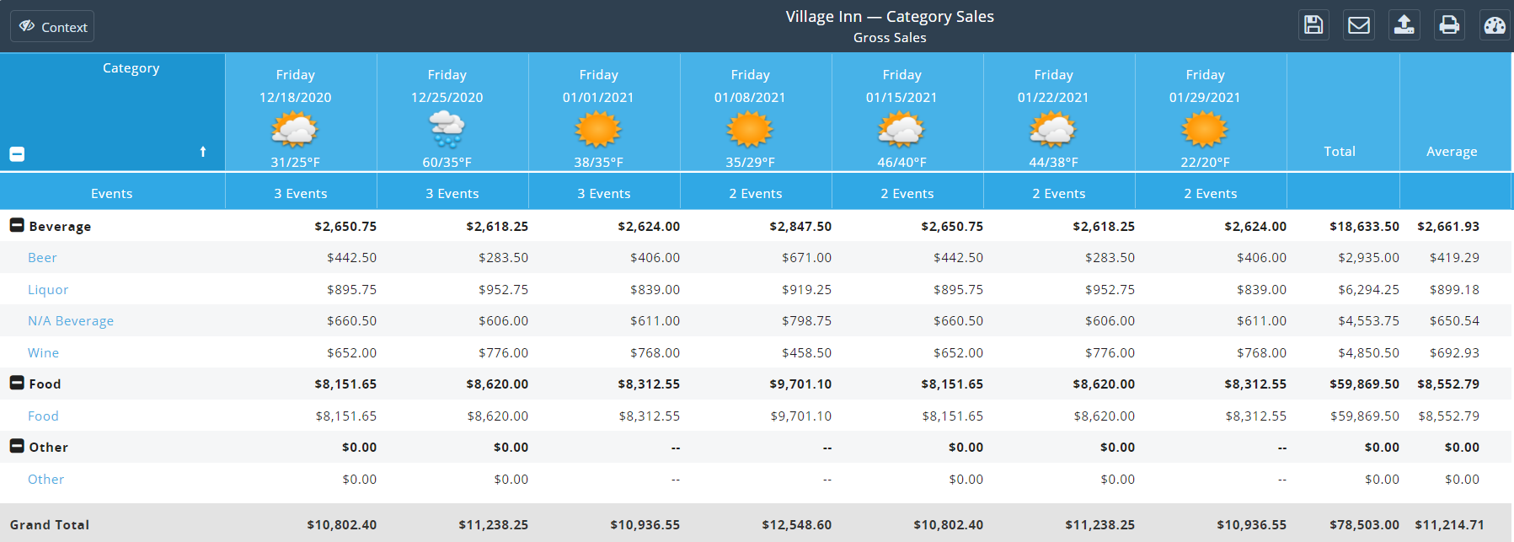Toggle the Context visibility button

(52, 27)
